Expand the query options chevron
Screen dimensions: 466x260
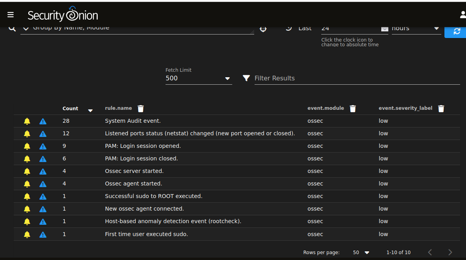pos(26,29)
